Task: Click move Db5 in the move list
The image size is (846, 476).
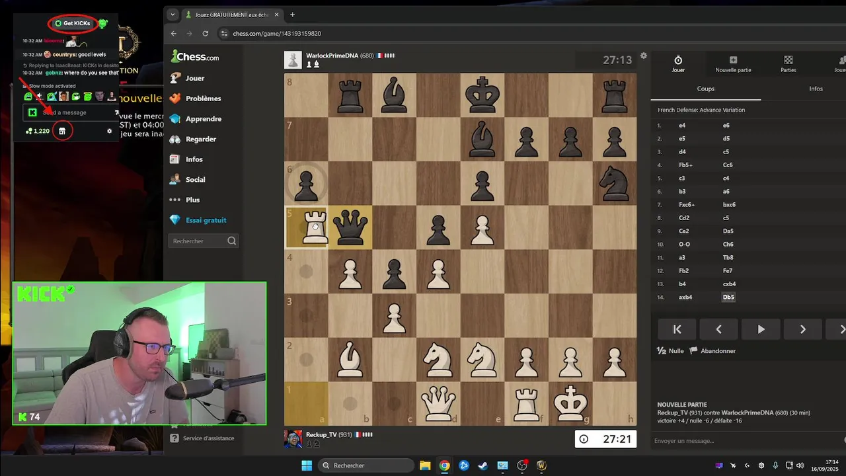Action: (728, 297)
